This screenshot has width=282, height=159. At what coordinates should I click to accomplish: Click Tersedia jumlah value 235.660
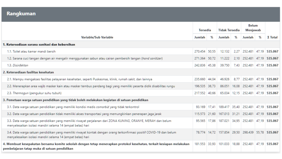(200, 79)
